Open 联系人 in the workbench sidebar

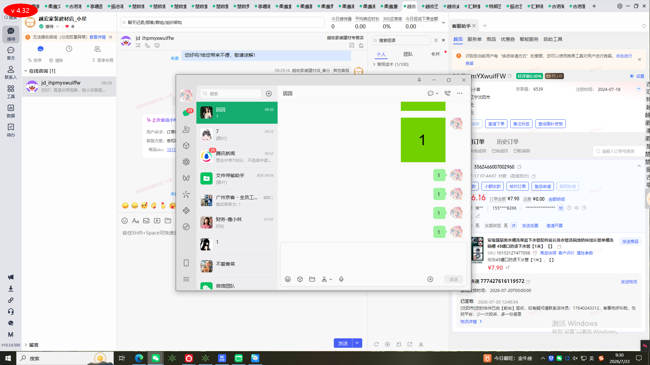tap(11, 73)
